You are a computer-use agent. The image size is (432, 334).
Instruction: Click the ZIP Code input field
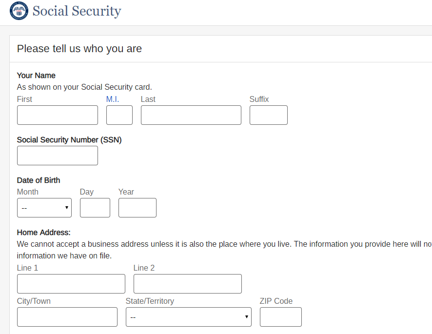[x=281, y=317]
